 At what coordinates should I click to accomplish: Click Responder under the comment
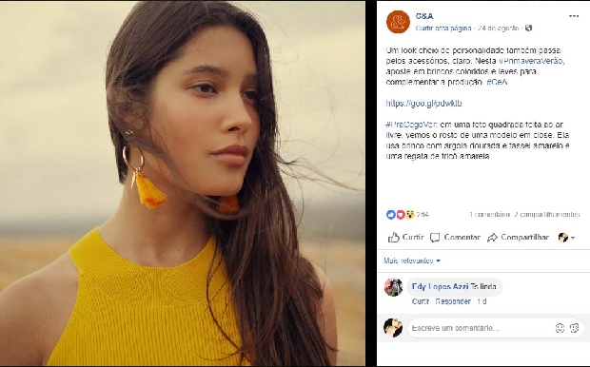click(x=453, y=301)
